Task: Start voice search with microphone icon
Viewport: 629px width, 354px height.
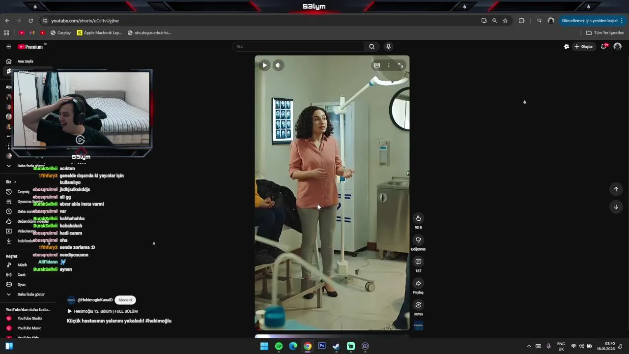Action: (x=388, y=47)
